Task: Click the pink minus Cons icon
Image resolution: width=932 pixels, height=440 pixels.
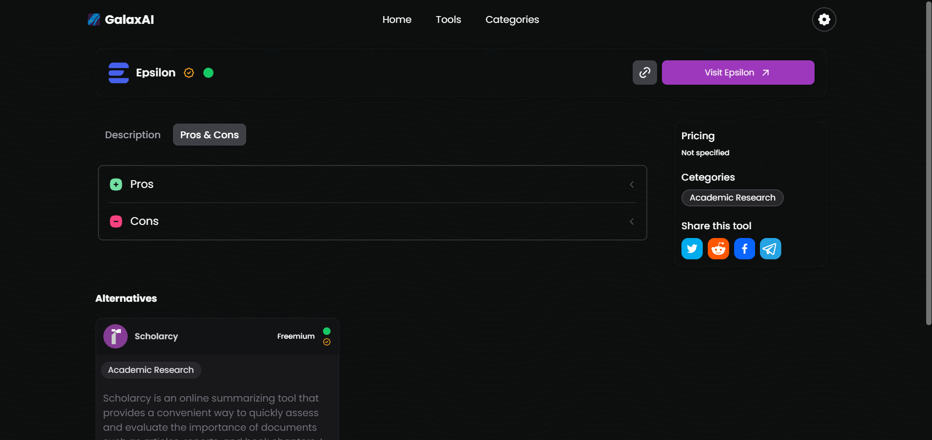Action: coord(116,221)
